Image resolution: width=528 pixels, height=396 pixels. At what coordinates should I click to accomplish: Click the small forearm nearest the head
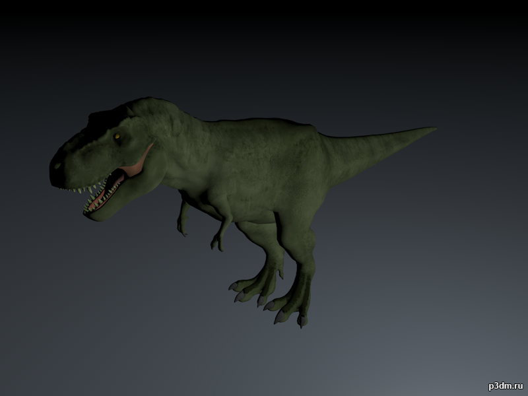[183, 219]
